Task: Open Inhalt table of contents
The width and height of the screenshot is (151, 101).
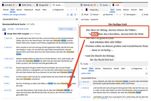Action: (85, 15)
